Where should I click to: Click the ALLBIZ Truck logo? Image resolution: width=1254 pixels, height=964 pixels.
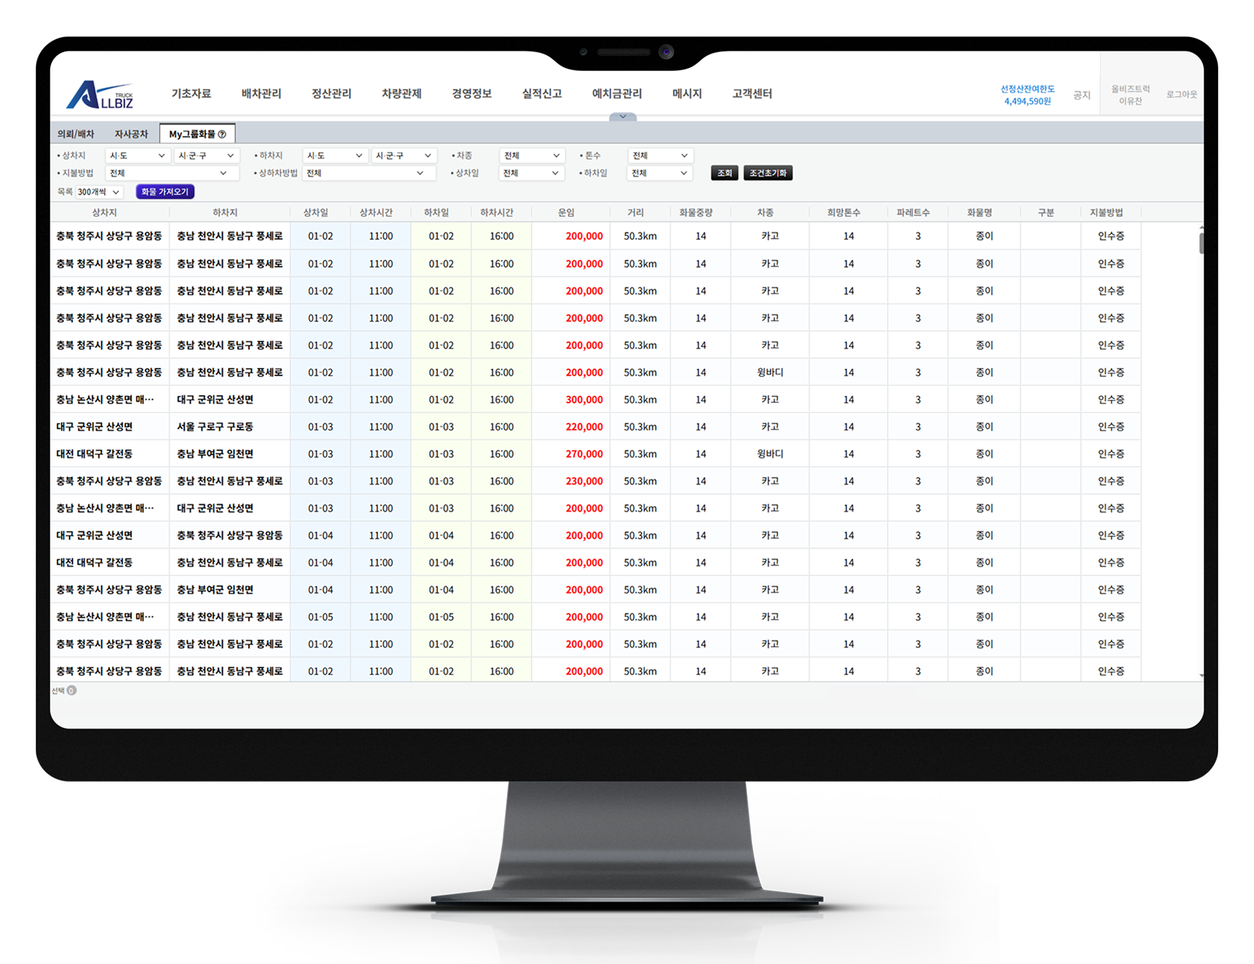click(x=100, y=95)
